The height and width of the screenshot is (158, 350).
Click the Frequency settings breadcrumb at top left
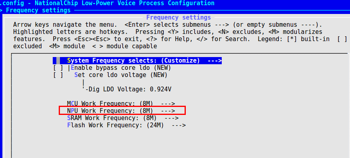(x=38, y=10)
